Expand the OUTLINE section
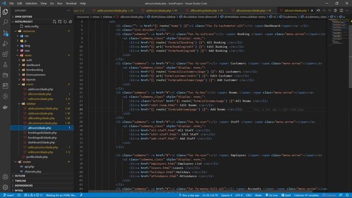 click(42, 176)
